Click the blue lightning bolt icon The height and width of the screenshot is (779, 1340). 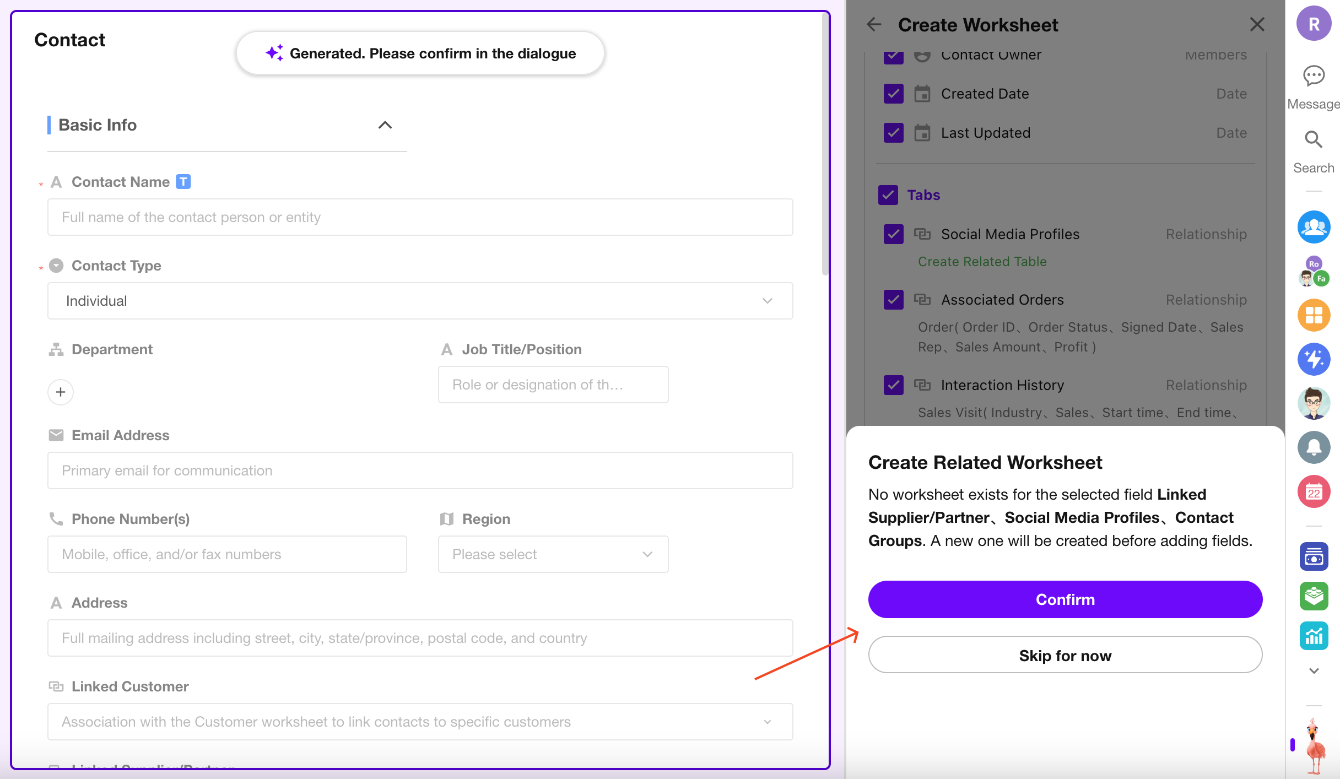pyautogui.click(x=1314, y=359)
